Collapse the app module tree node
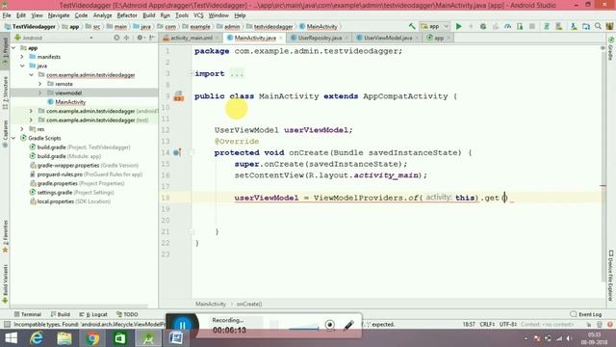 click(13, 48)
